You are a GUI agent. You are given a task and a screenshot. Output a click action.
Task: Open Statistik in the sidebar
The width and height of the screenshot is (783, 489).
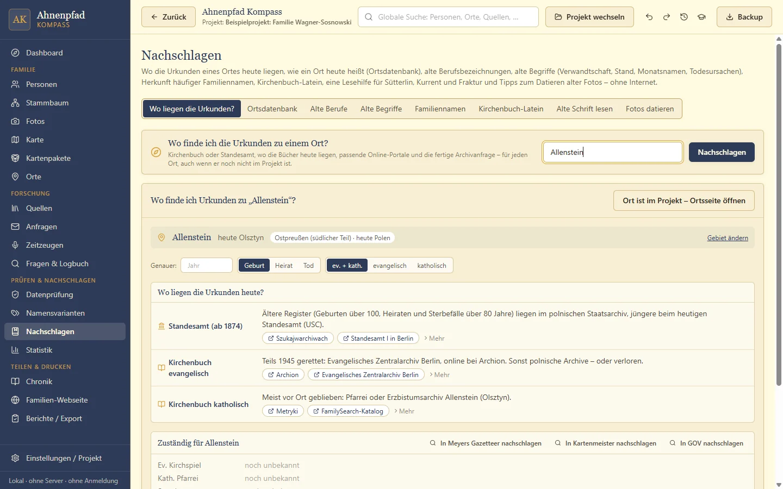(65, 350)
